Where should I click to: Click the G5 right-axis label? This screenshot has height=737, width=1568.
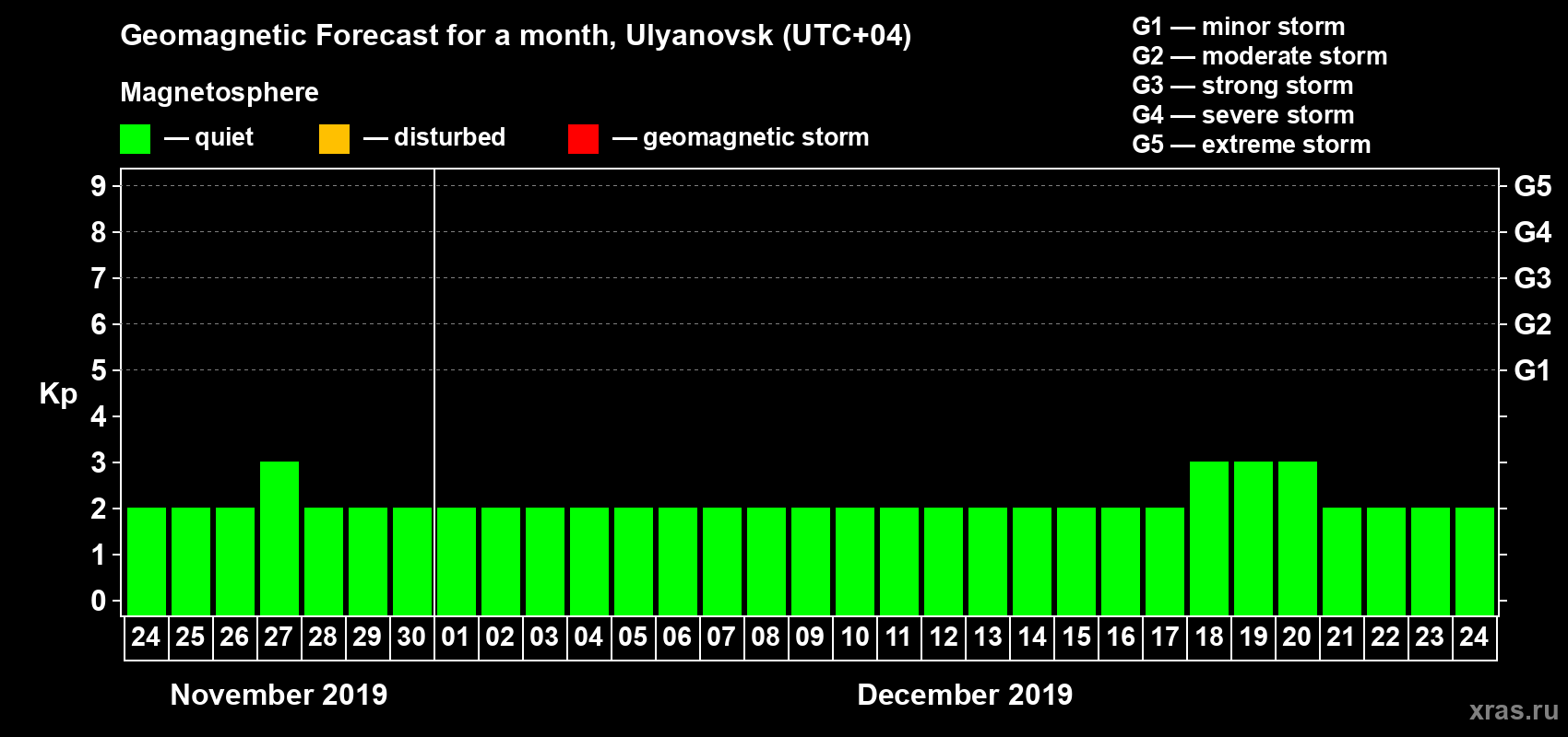(1533, 186)
